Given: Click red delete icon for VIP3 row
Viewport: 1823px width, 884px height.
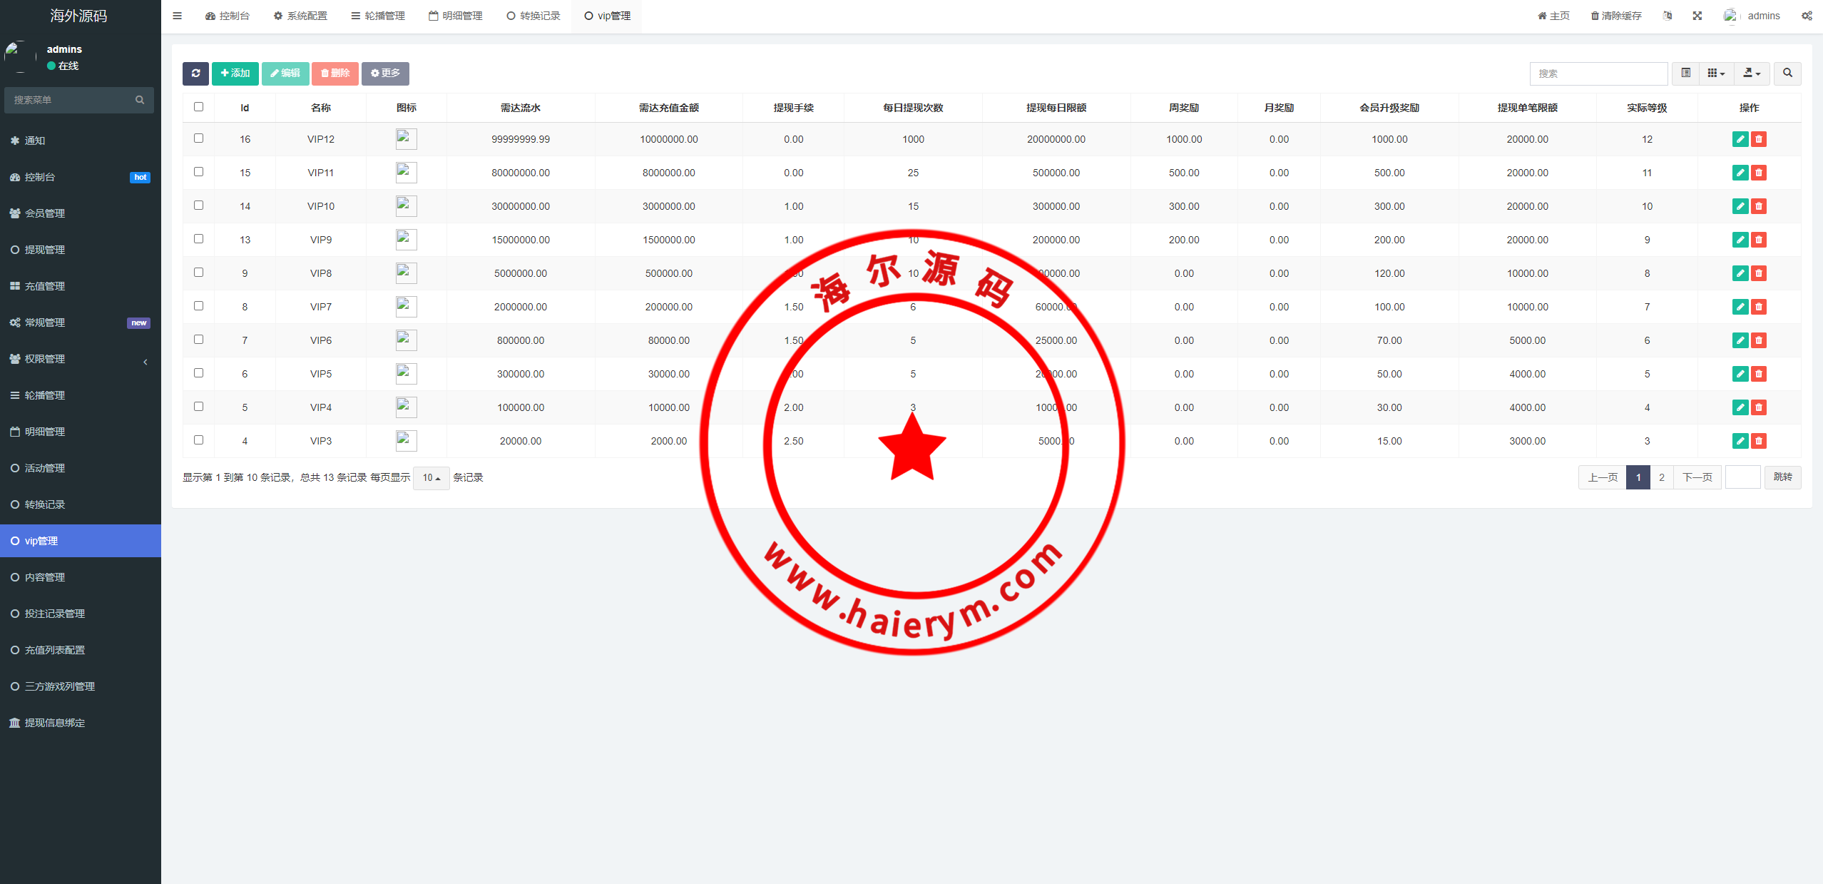Looking at the screenshot, I should click(x=1758, y=441).
